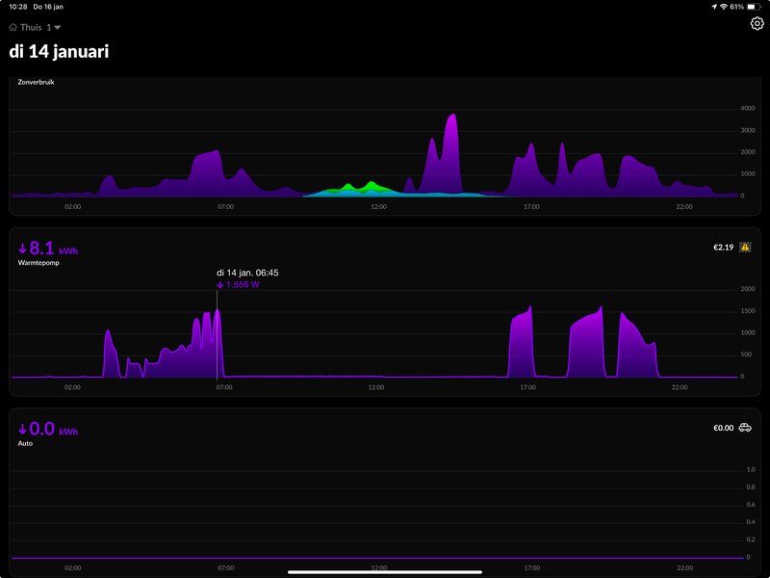770x578 pixels.
Task: Select the "di 14 januari" date heading
Action: click(x=59, y=52)
